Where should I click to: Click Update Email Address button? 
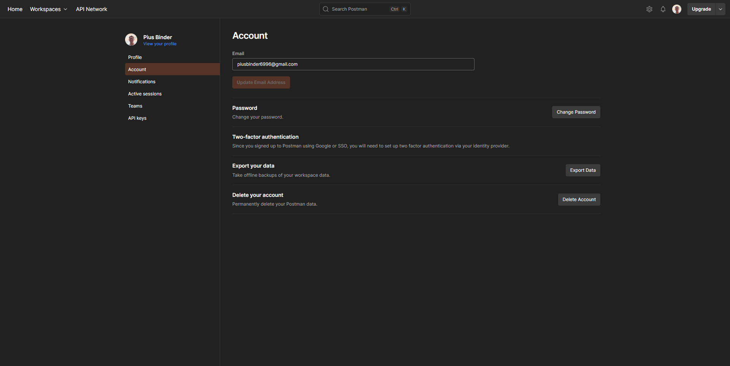261,82
